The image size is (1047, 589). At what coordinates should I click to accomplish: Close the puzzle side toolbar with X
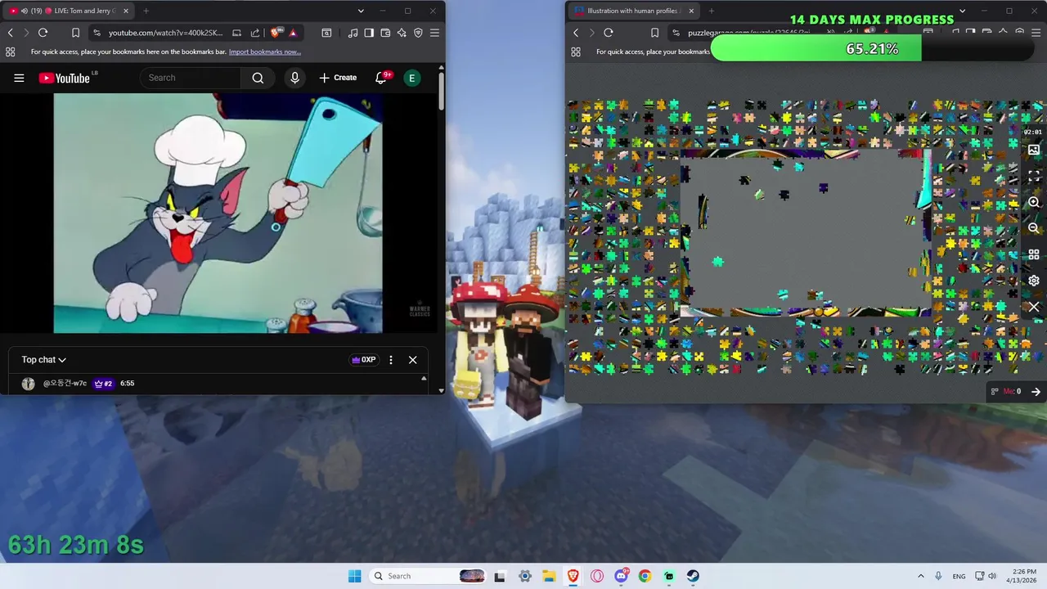[x=1034, y=307]
